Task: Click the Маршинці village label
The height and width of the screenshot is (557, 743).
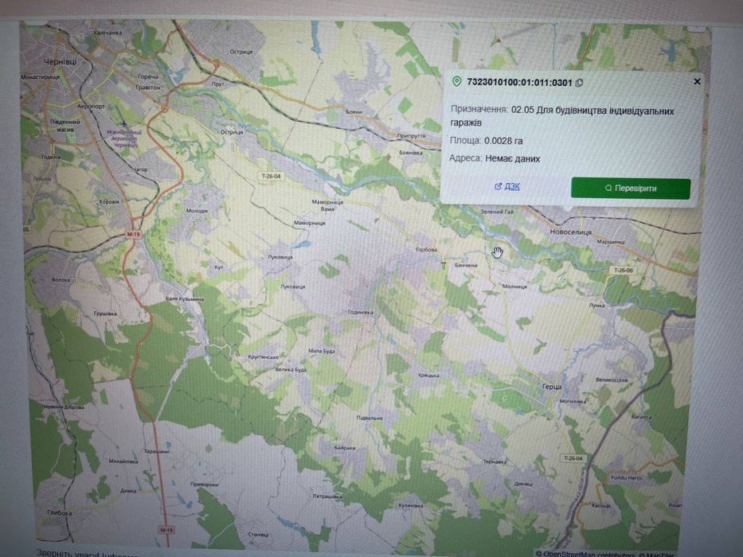Action: click(x=610, y=242)
